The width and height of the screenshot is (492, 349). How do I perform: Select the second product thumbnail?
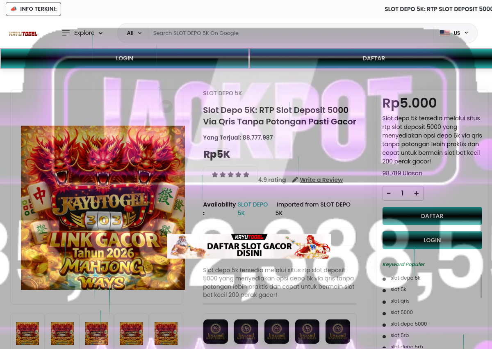62,333
